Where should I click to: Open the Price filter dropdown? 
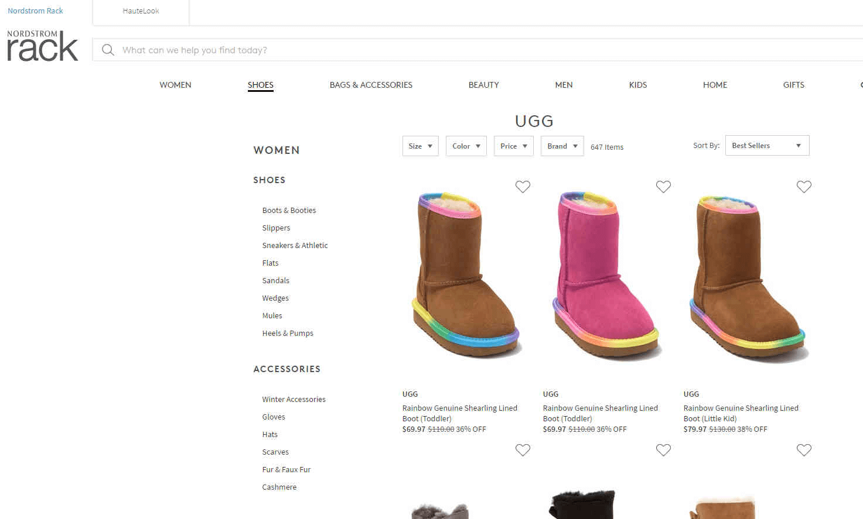(x=513, y=146)
